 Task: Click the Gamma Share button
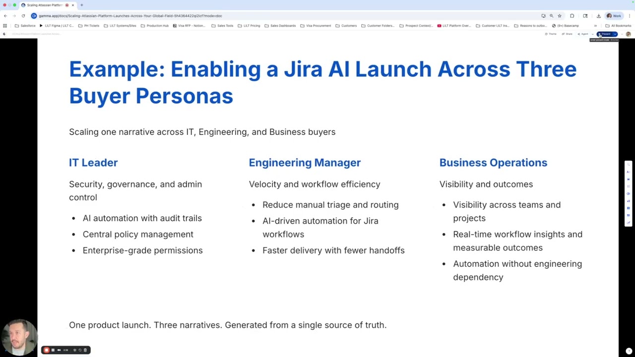click(x=568, y=34)
